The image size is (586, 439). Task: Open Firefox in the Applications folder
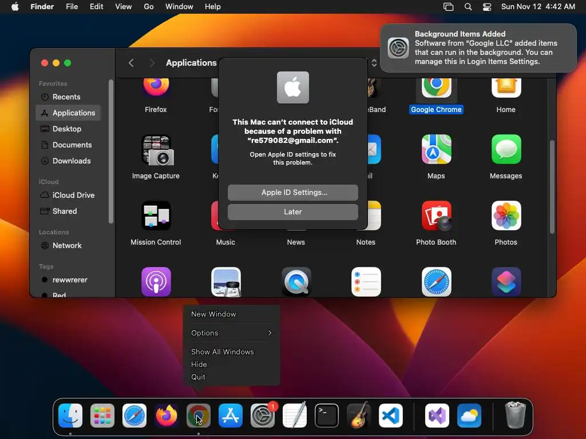[x=156, y=88]
